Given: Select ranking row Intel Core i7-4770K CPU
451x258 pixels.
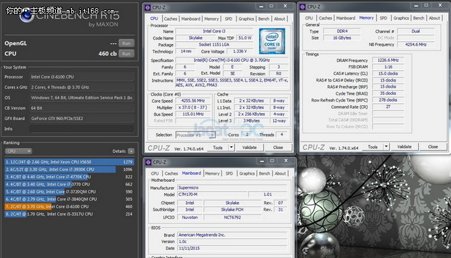Looking at the screenshot, I should [x=69, y=176].
